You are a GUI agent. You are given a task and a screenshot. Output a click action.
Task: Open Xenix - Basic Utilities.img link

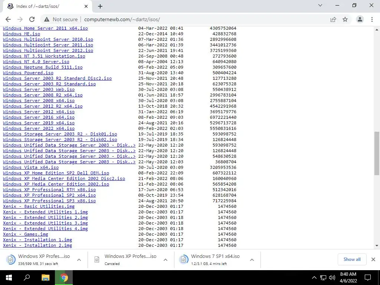point(39,206)
